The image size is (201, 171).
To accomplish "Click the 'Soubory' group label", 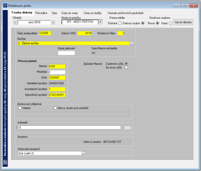I will [22, 137].
